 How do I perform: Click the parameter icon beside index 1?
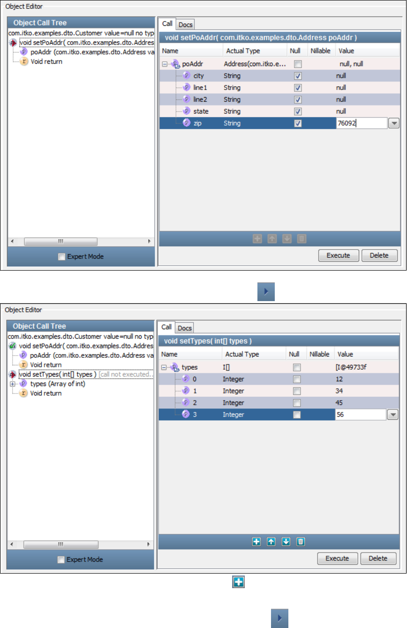186,391
